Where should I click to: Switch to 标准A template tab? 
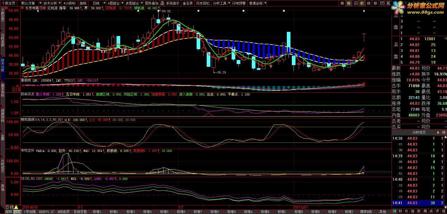(x=248, y=212)
